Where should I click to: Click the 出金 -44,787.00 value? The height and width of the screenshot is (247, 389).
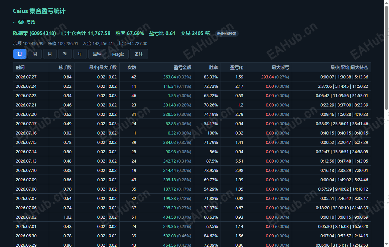point(132,44)
